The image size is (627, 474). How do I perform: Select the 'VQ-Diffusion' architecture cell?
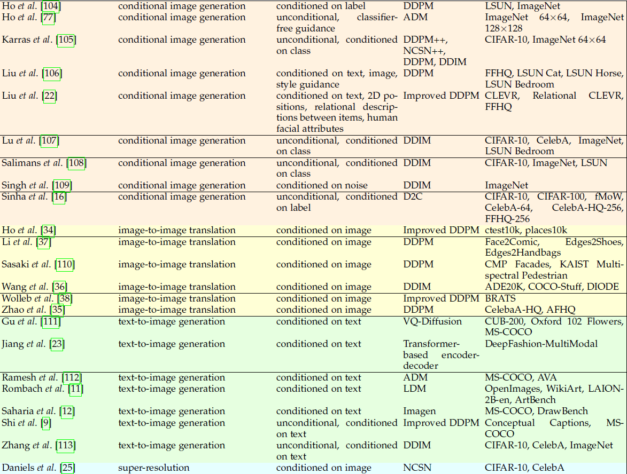pyautogui.click(x=432, y=321)
